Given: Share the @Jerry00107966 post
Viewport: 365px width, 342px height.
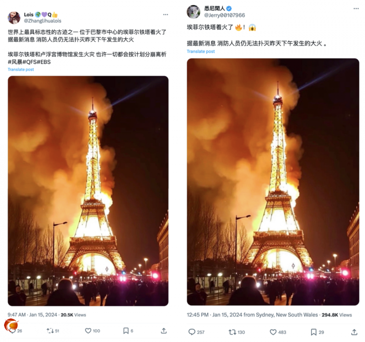Looking at the screenshot, I should click(x=354, y=332).
